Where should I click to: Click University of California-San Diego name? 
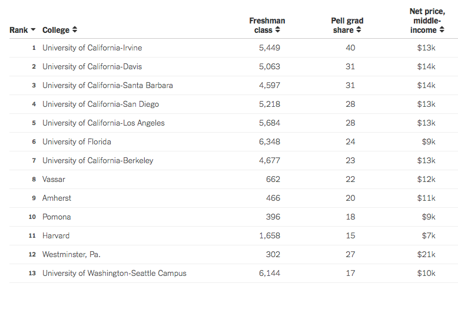(x=100, y=104)
